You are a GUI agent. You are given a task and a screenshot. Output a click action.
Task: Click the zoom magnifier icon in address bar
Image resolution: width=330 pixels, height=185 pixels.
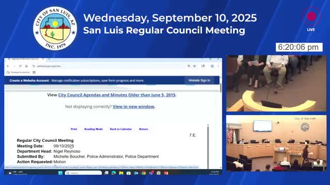coord(189,66)
